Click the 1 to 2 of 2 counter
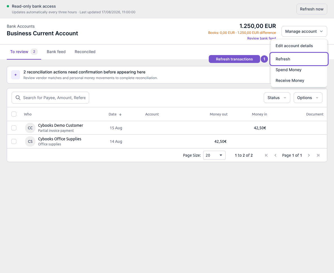This screenshot has height=273, width=334. [244, 155]
